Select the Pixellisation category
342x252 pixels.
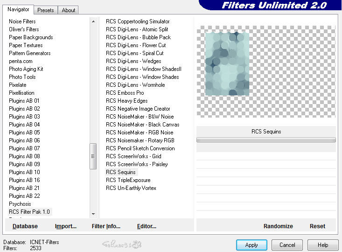click(x=21, y=93)
